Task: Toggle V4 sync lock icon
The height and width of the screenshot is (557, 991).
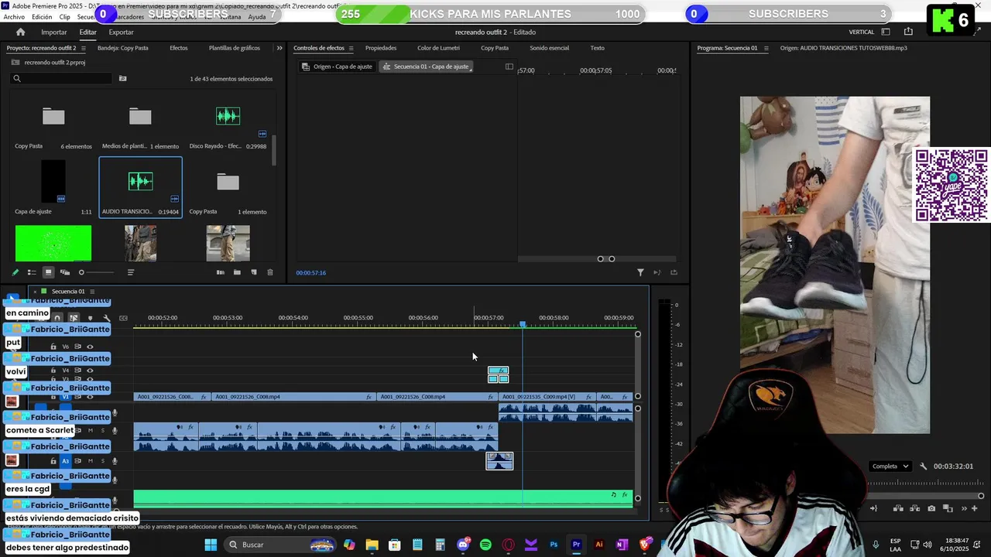Action: click(x=77, y=371)
